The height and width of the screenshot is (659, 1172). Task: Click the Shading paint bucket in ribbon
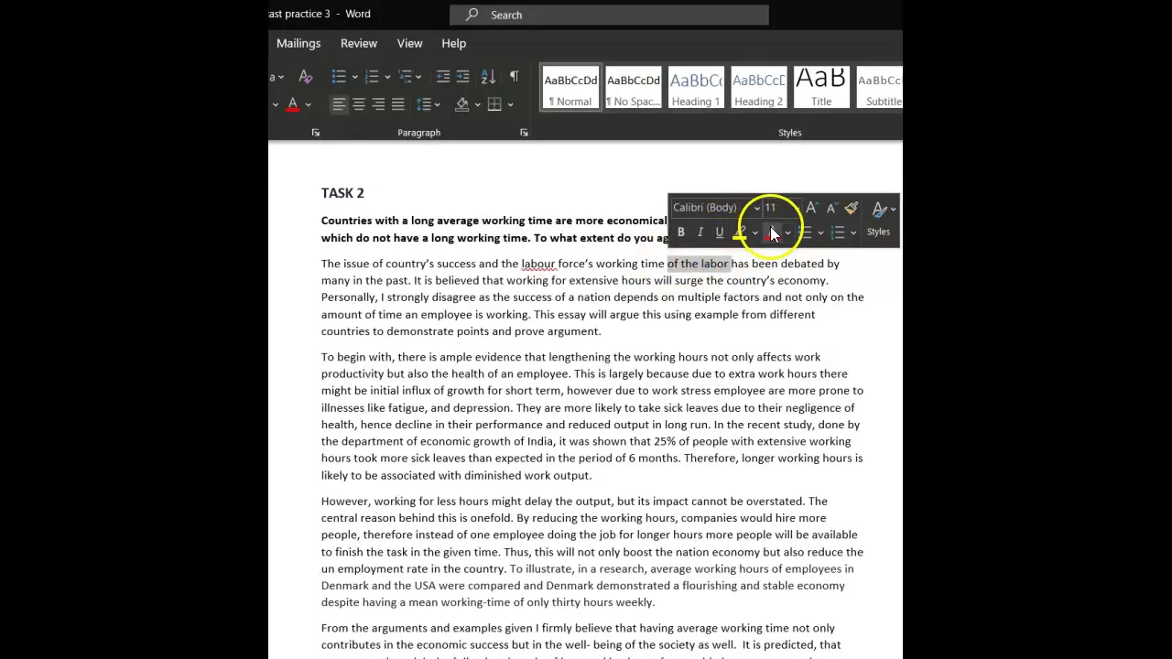tap(462, 104)
